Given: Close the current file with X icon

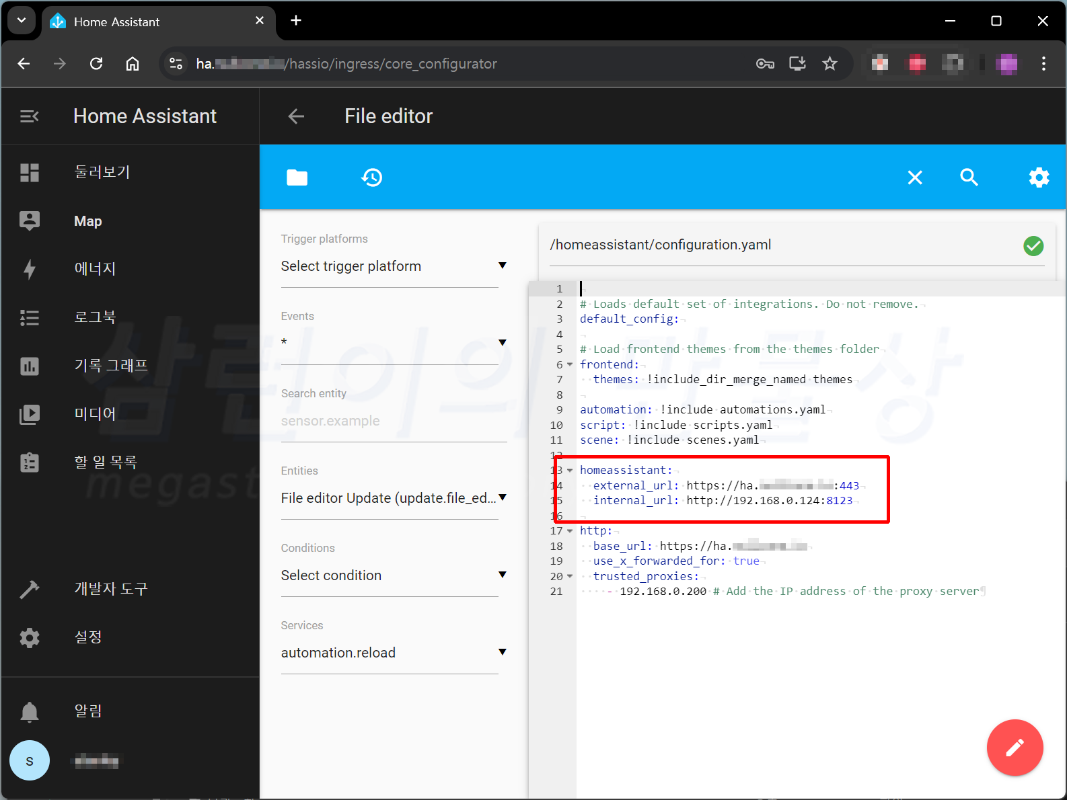Looking at the screenshot, I should [x=915, y=177].
